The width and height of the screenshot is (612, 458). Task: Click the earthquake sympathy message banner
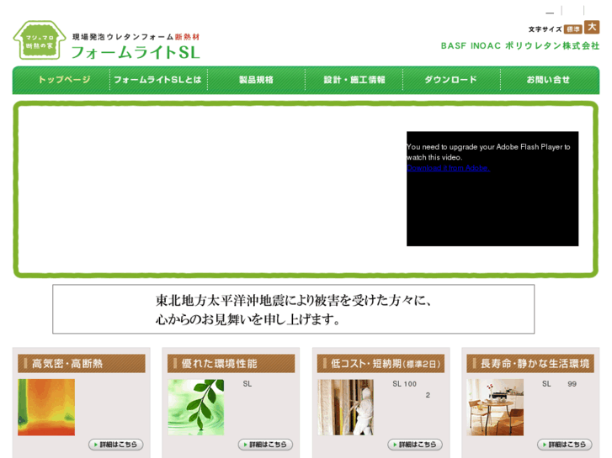[294, 309]
